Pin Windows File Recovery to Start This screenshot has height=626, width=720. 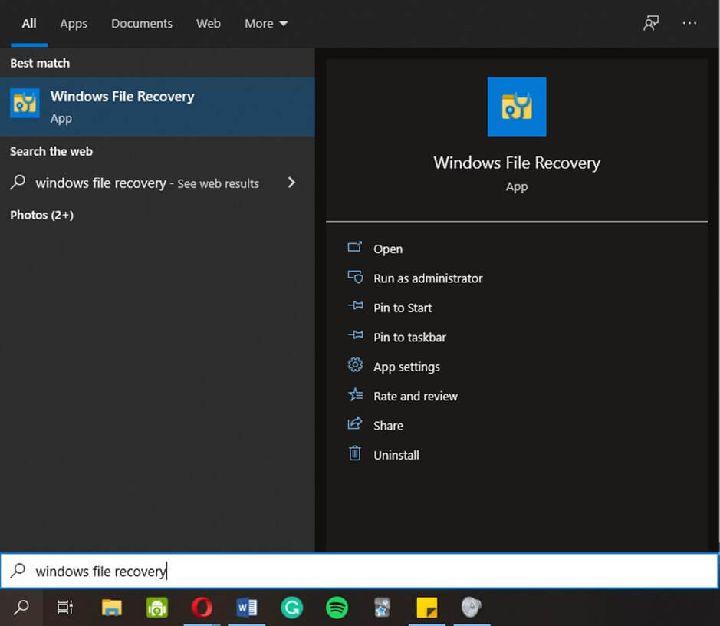pyautogui.click(x=403, y=308)
